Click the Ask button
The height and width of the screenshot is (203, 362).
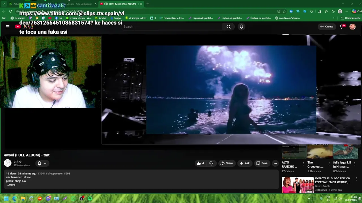pyautogui.click(x=244, y=163)
